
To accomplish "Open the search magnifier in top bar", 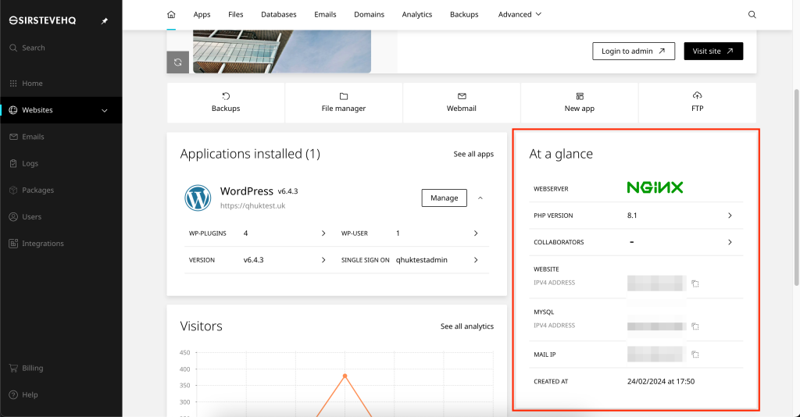I will pyautogui.click(x=752, y=14).
